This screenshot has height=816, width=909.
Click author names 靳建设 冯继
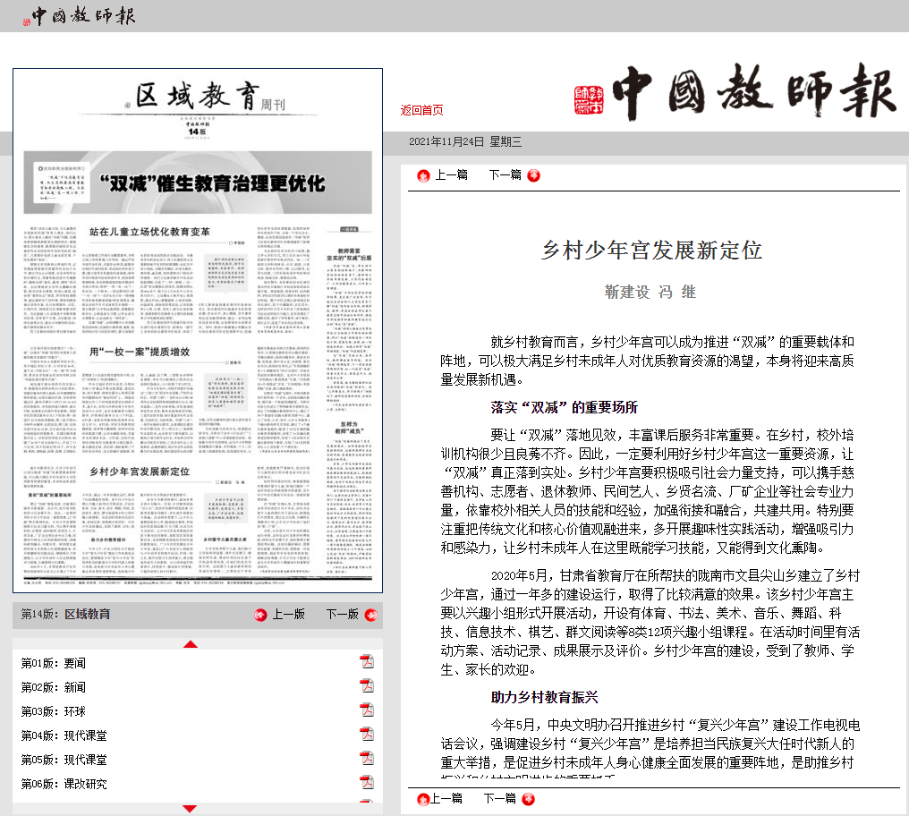tap(650, 292)
